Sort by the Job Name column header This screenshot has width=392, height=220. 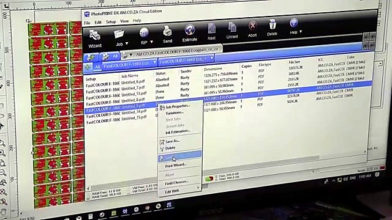click(x=130, y=76)
